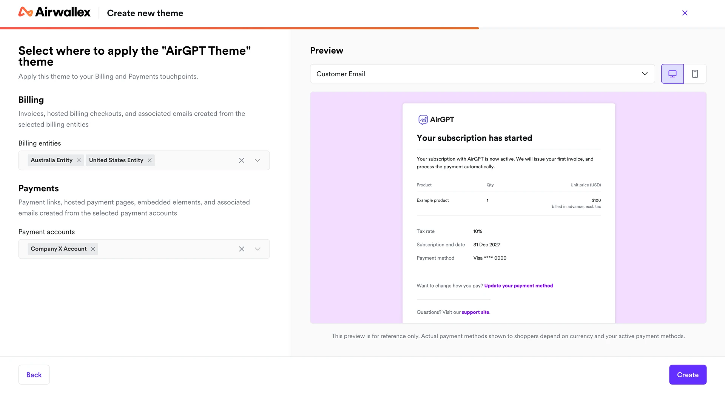Image resolution: width=725 pixels, height=394 pixels.
Task: Expand the Billing entities dropdown chevron
Action: 258,160
